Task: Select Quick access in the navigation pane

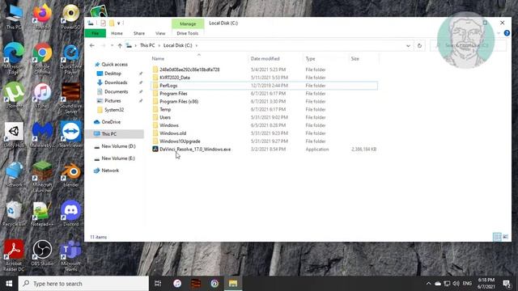Action: pos(114,65)
